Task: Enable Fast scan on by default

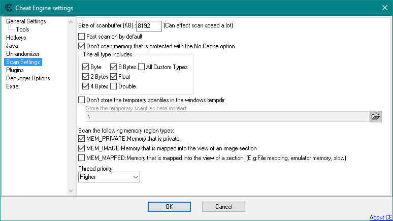Action: pos(82,37)
